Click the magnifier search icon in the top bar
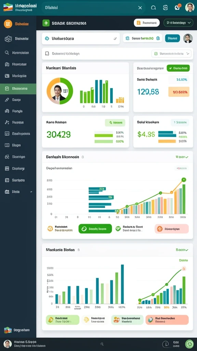 (154, 8)
